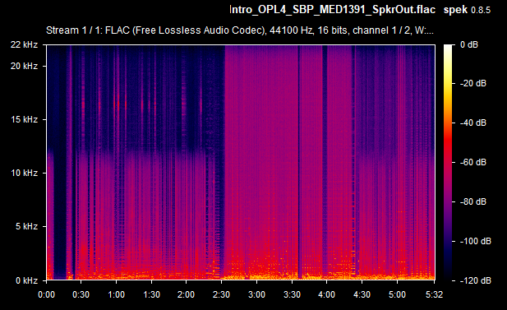Click the -120 dB label at the scale bottom
The height and width of the screenshot is (310, 507).
point(475,280)
